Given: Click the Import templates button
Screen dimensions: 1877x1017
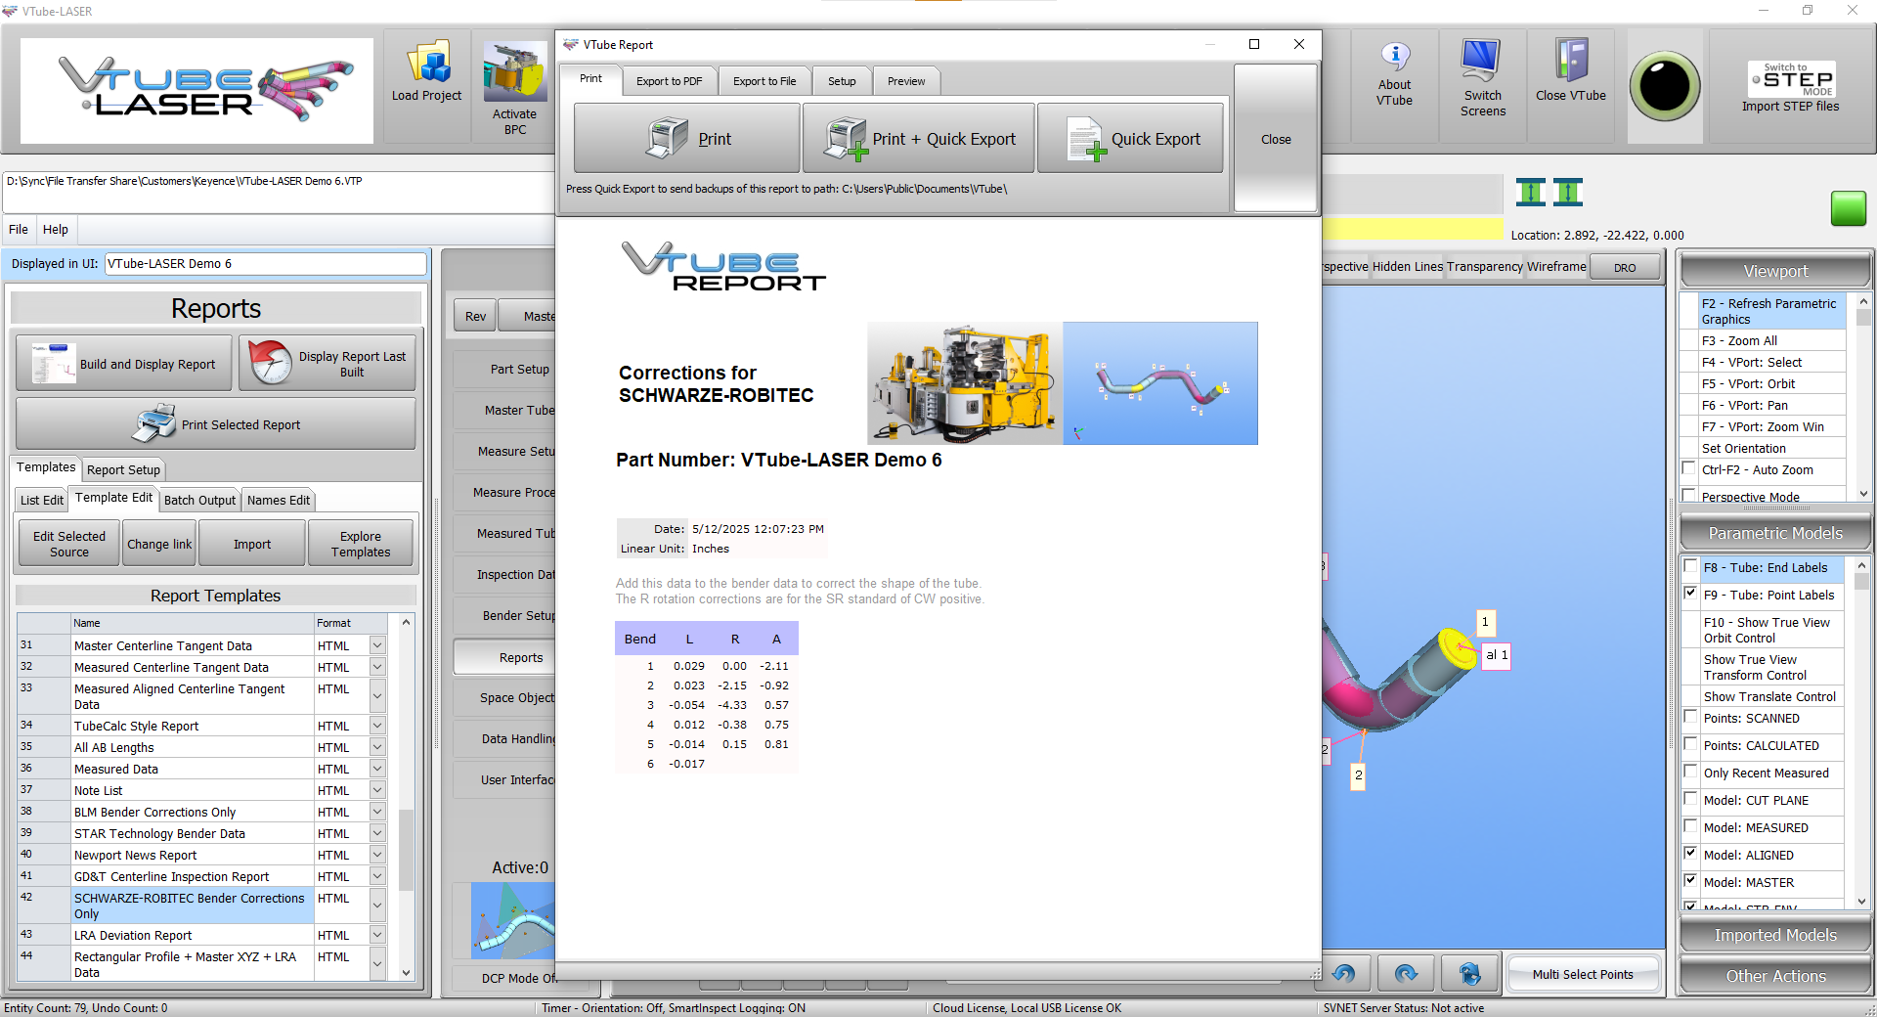Looking at the screenshot, I should [252, 544].
